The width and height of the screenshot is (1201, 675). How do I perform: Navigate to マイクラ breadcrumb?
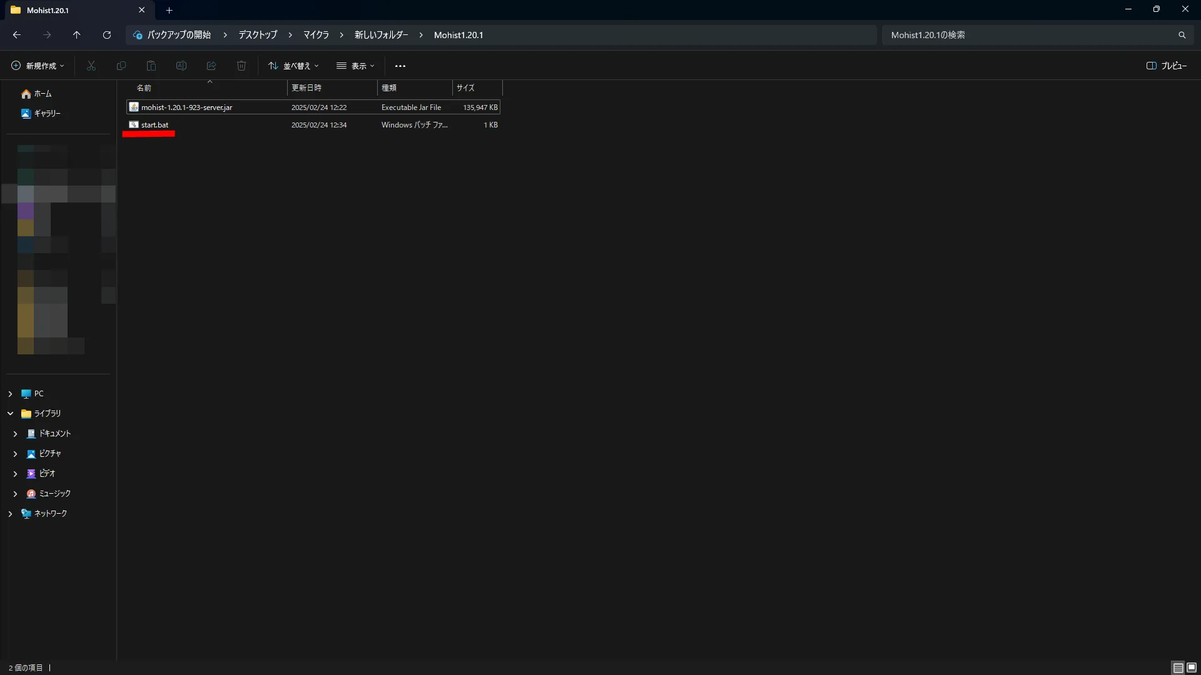pos(316,35)
